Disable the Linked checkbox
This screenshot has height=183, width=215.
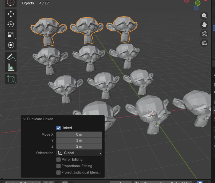[58, 128]
